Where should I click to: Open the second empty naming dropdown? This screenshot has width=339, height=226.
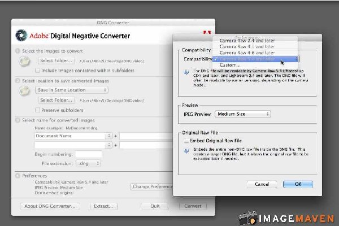[x=73, y=145]
